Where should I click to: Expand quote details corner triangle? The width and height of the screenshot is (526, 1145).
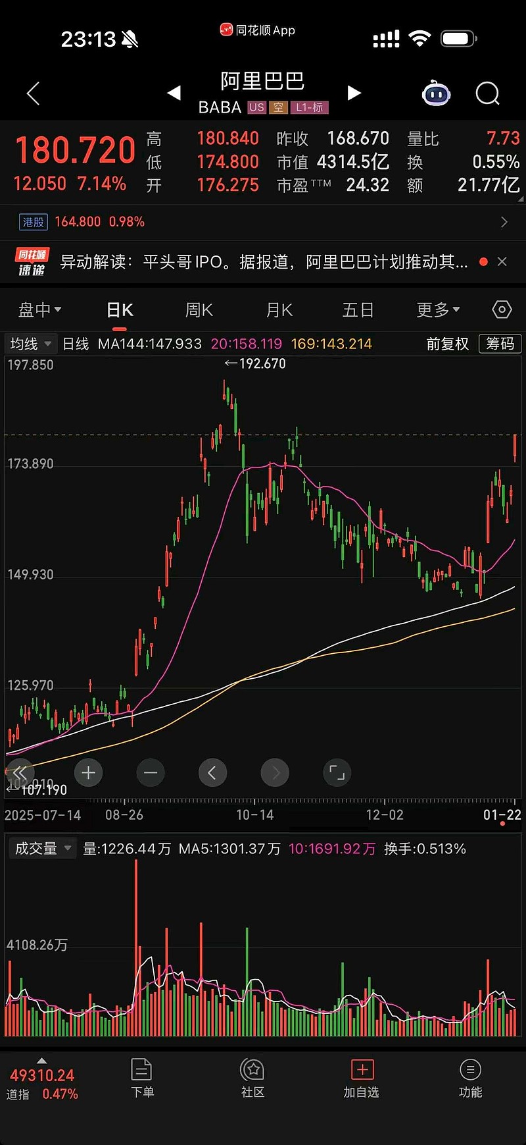(520, 198)
